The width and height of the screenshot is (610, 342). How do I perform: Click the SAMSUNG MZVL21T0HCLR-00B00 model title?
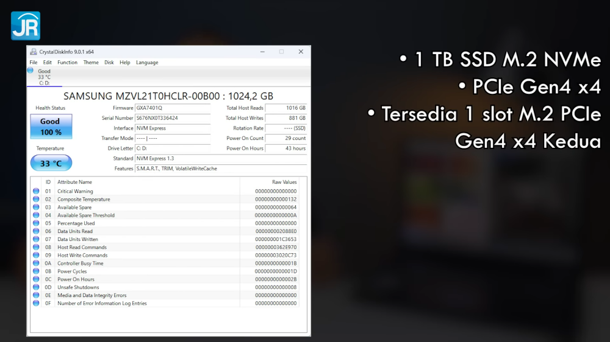coord(168,96)
